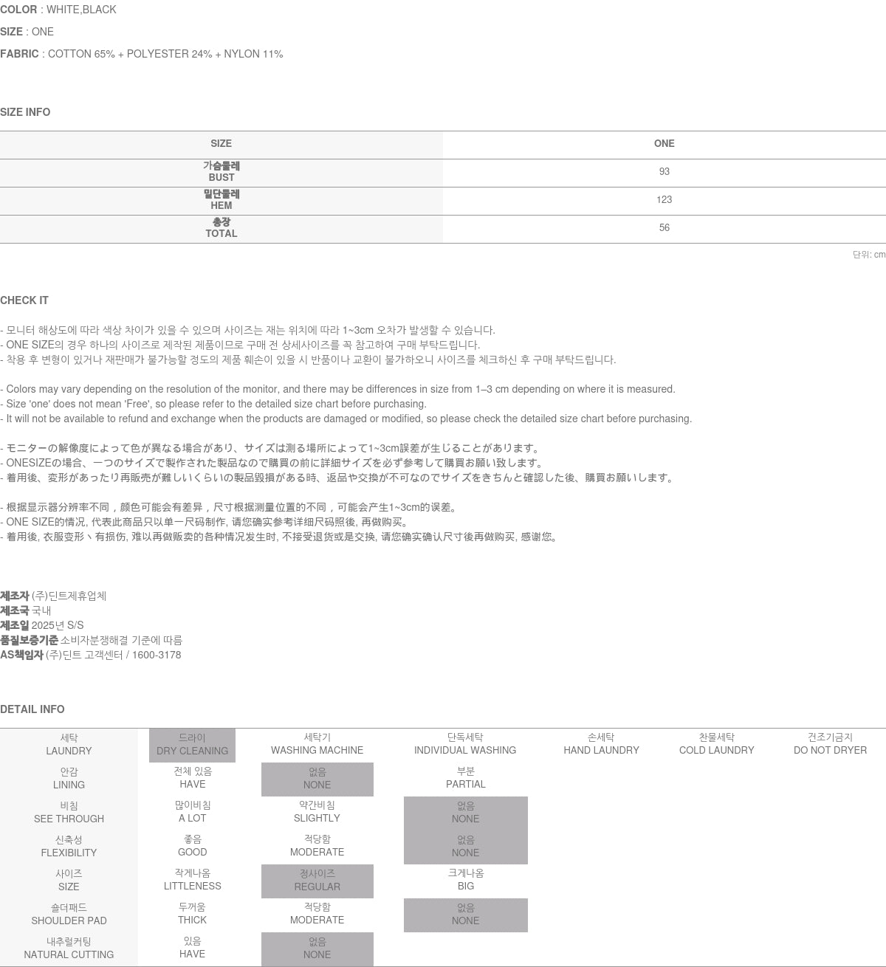Click the SIZE INFO heading

click(x=25, y=112)
